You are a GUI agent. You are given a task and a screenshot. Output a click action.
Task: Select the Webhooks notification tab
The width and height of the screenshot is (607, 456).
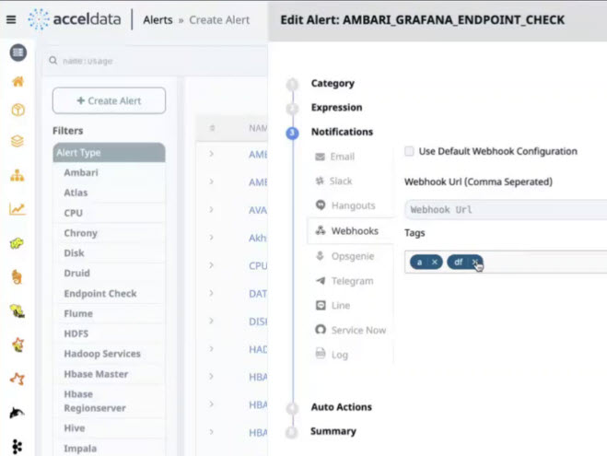point(350,231)
